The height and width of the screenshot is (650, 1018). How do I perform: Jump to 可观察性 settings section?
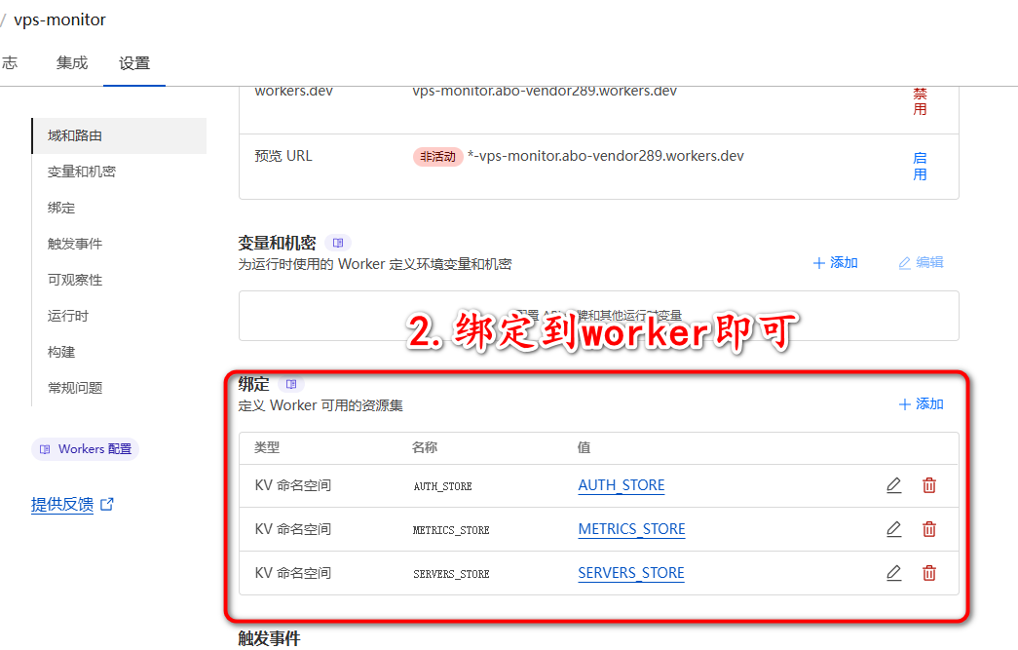click(x=75, y=280)
